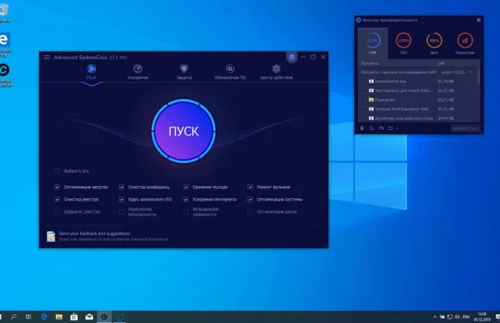Uncheck Очистка реестра checkbox
Screen dimensions: 500x323
coord(57,200)
